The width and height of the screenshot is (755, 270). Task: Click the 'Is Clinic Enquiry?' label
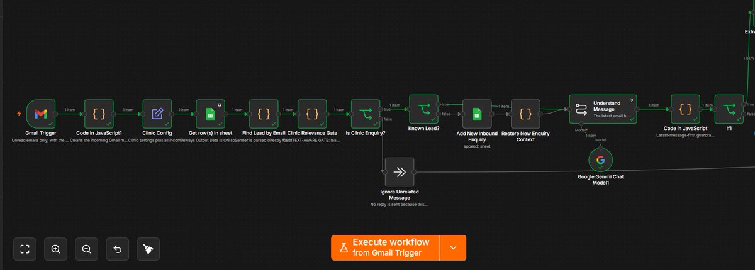366,133
